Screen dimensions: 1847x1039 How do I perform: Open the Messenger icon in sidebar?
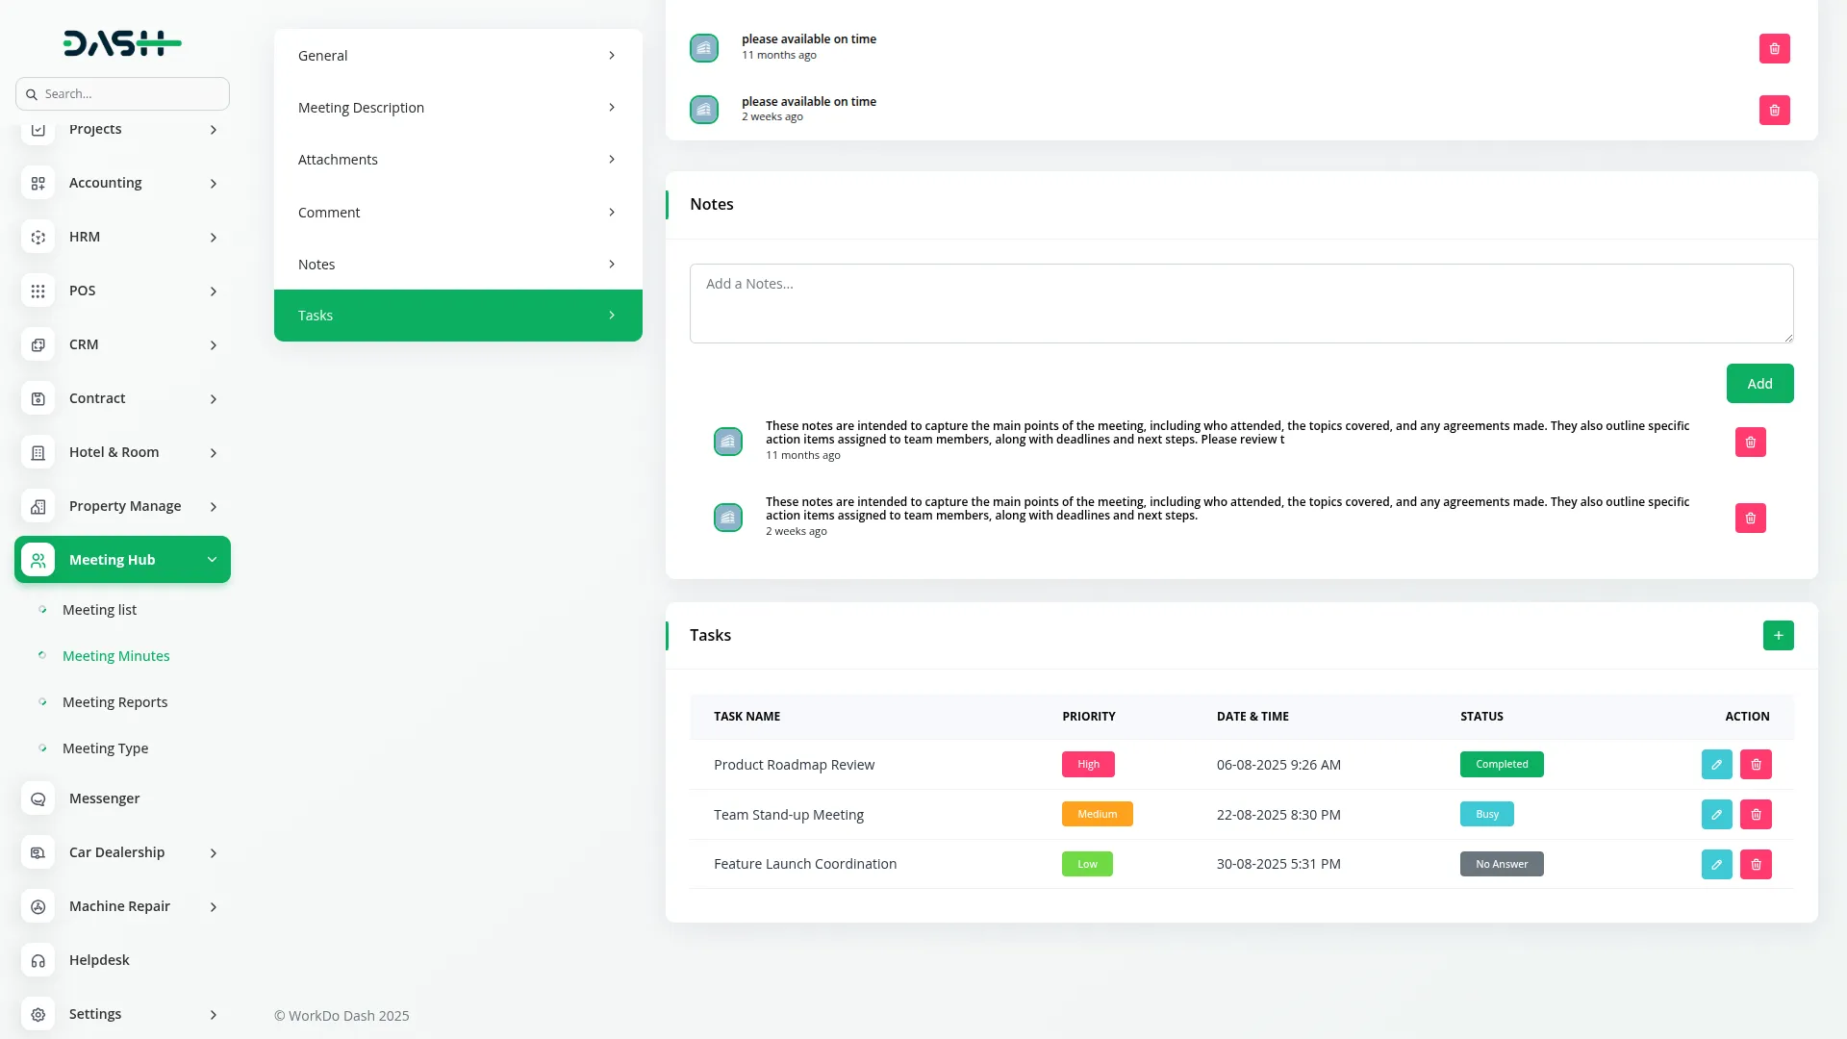coord(38,798)
